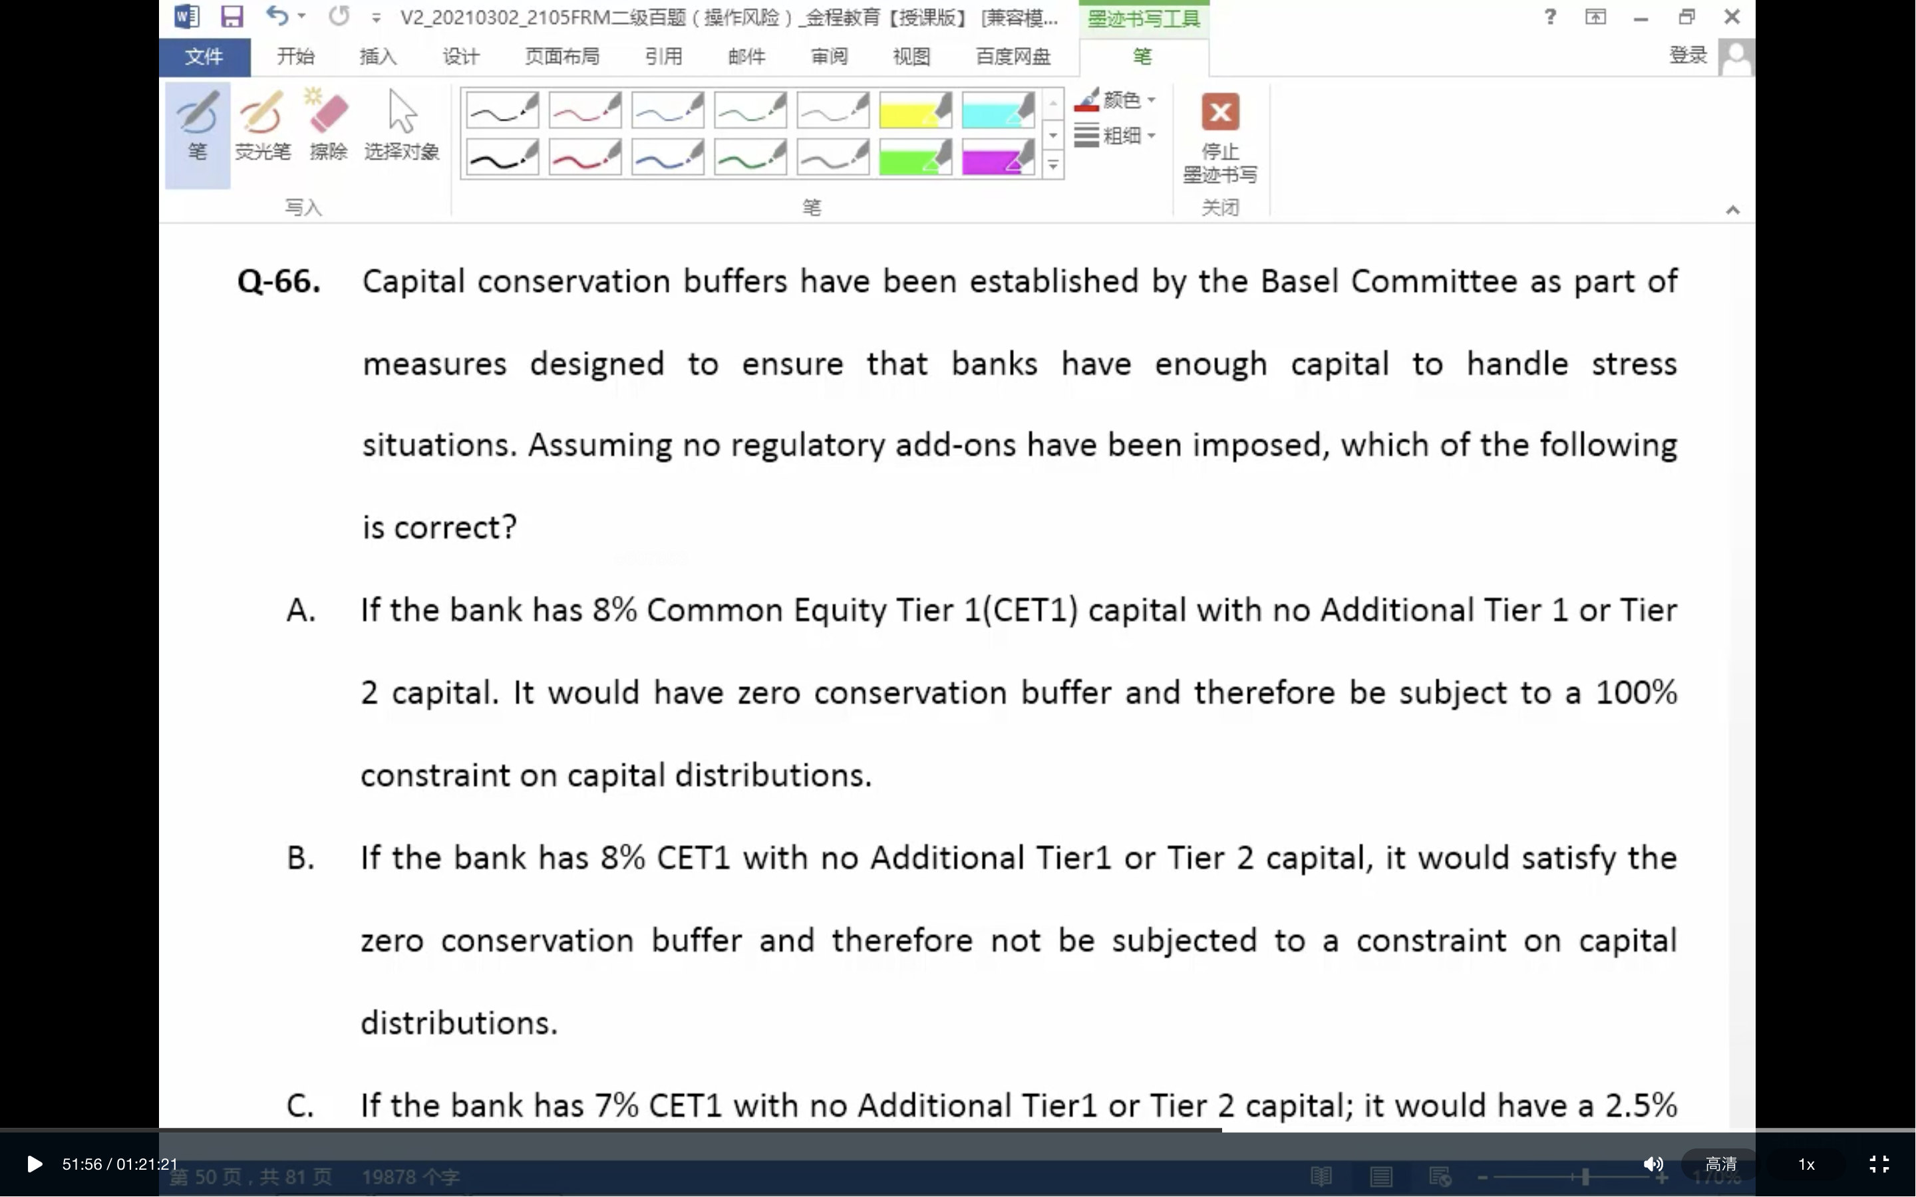Screen dimensions: 1916x1197
Task: Select the Highlighter (荧光笔) tool
Action: [x=263, y=126]
